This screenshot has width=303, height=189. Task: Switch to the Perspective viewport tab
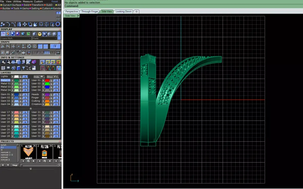tap(72, 12)
